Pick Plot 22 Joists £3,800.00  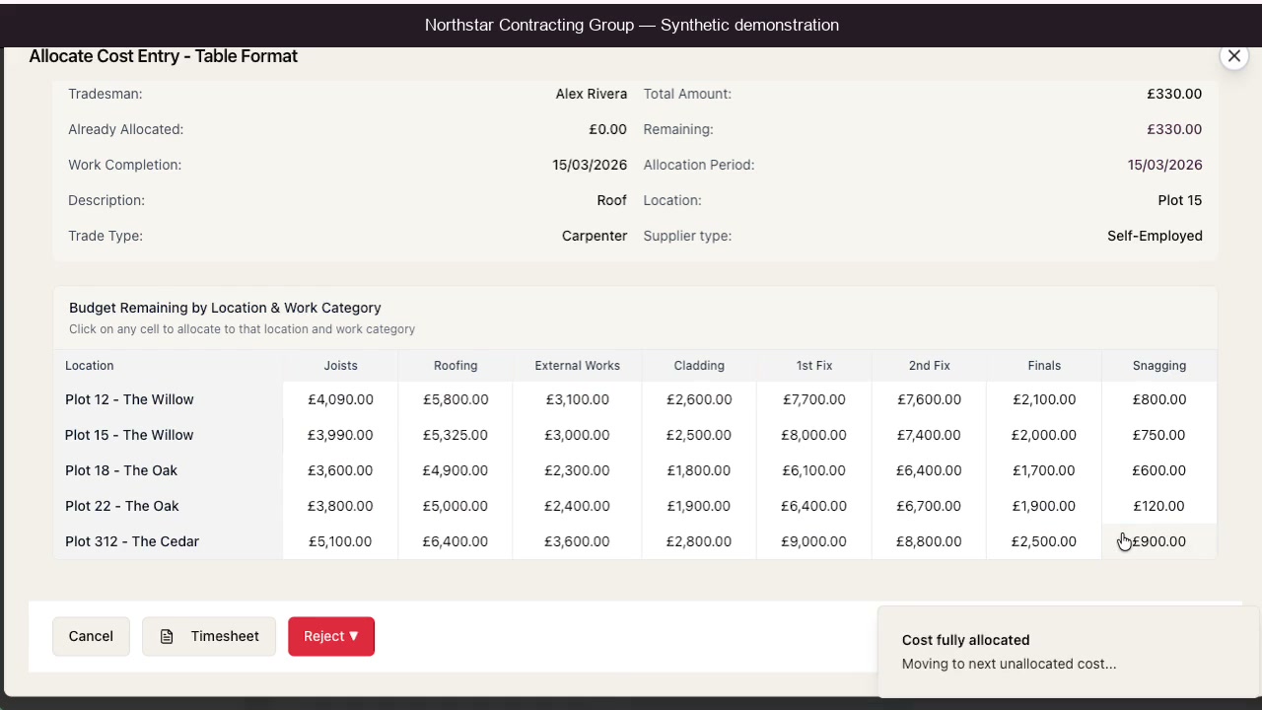340,506
